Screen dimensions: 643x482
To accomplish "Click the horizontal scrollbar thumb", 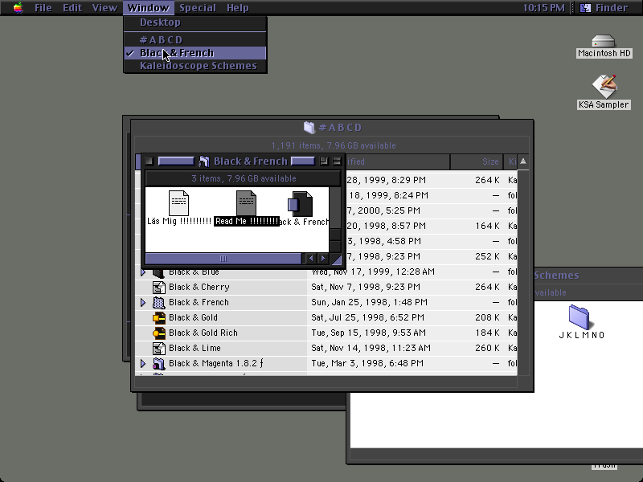I will 223,258.
